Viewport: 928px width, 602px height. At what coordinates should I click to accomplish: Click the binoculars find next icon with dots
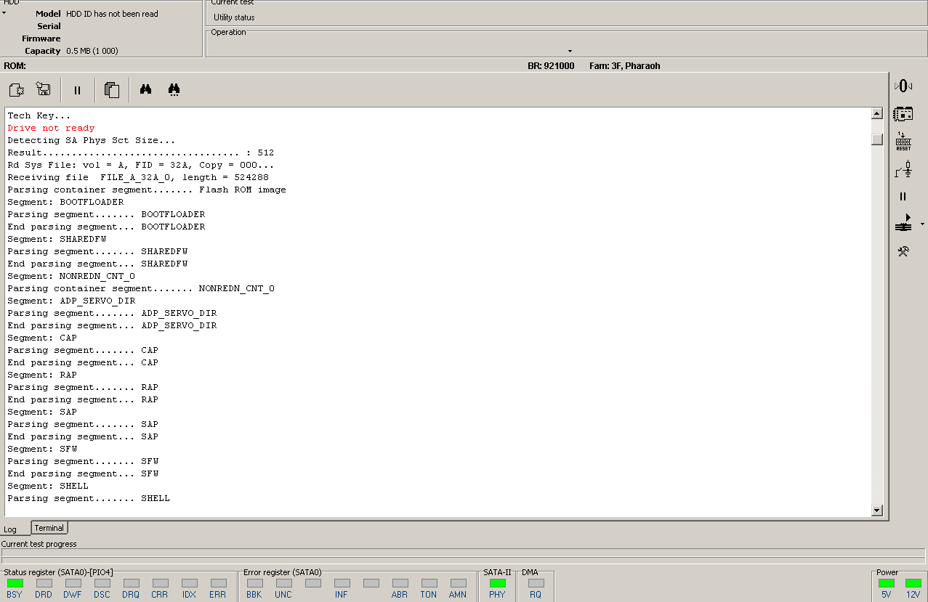[174, 90]
